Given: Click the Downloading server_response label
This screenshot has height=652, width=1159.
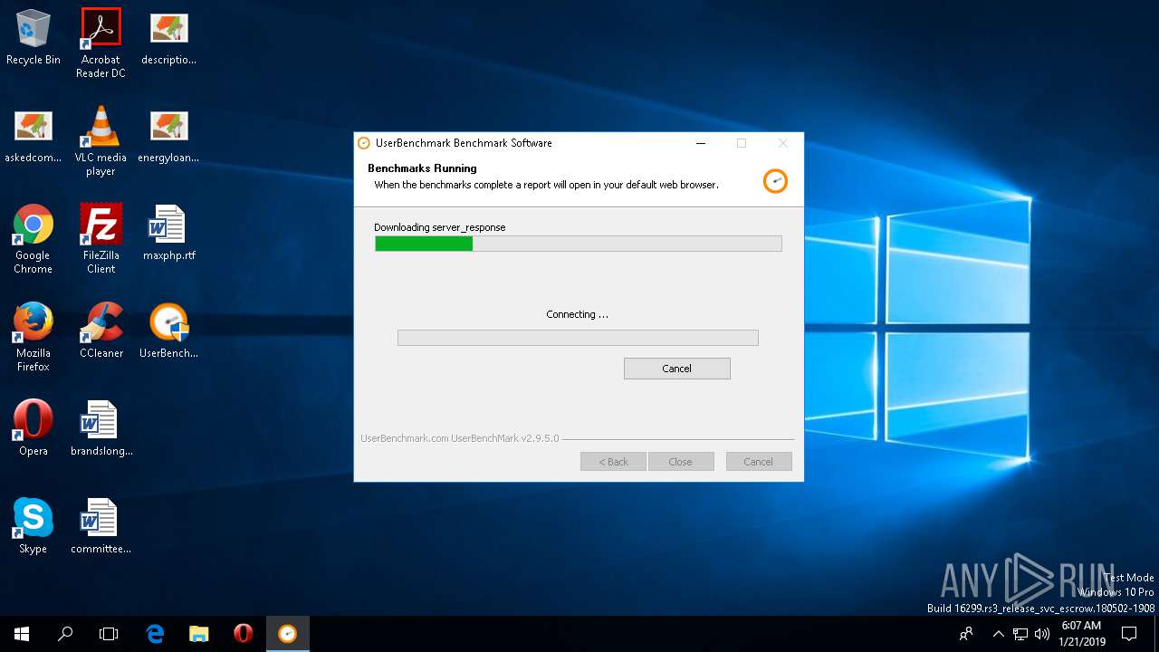Looking at the screenshot, I should (439, 227).
